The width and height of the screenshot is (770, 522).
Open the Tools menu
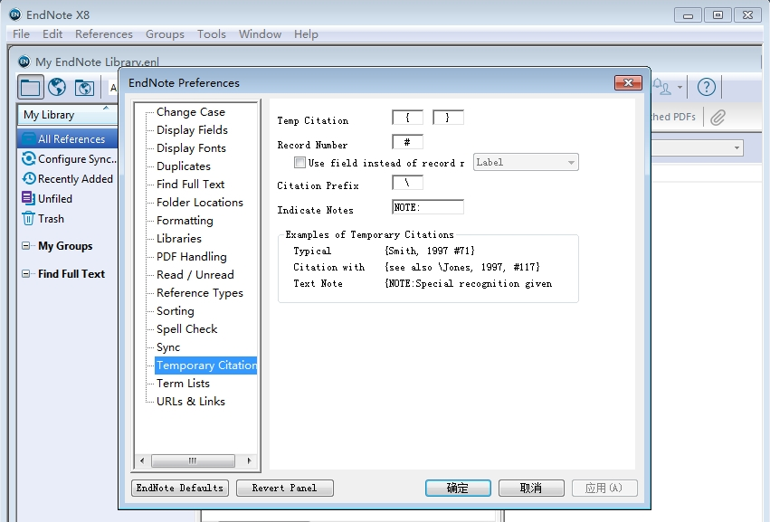211,33
